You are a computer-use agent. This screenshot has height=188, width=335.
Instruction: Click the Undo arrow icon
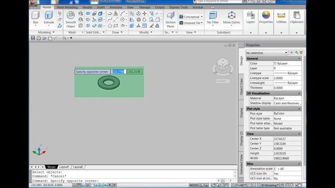(x=64, y=38)
